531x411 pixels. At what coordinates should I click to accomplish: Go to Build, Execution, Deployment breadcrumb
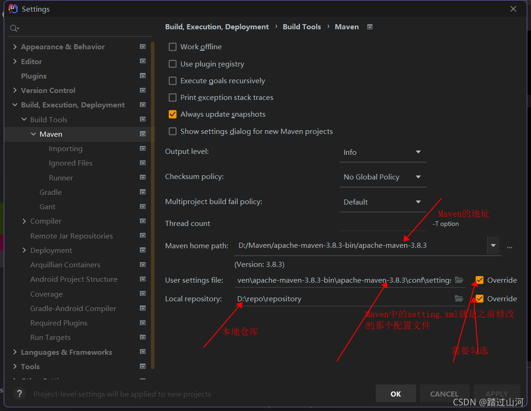217,27
